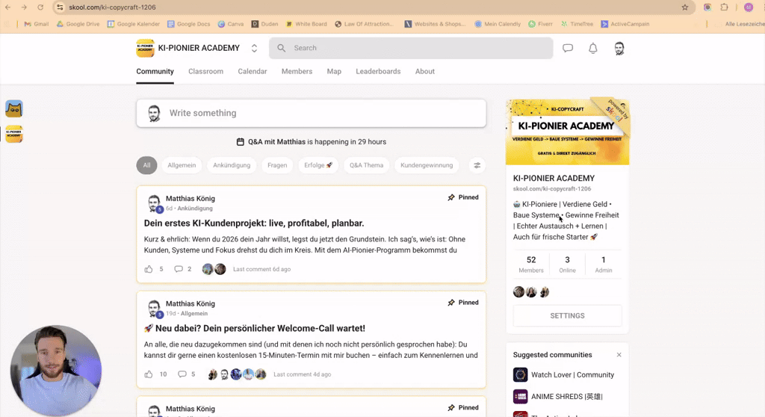Like the 'Dein erstes KI-Kundenprojekt' post

point(149,269)
